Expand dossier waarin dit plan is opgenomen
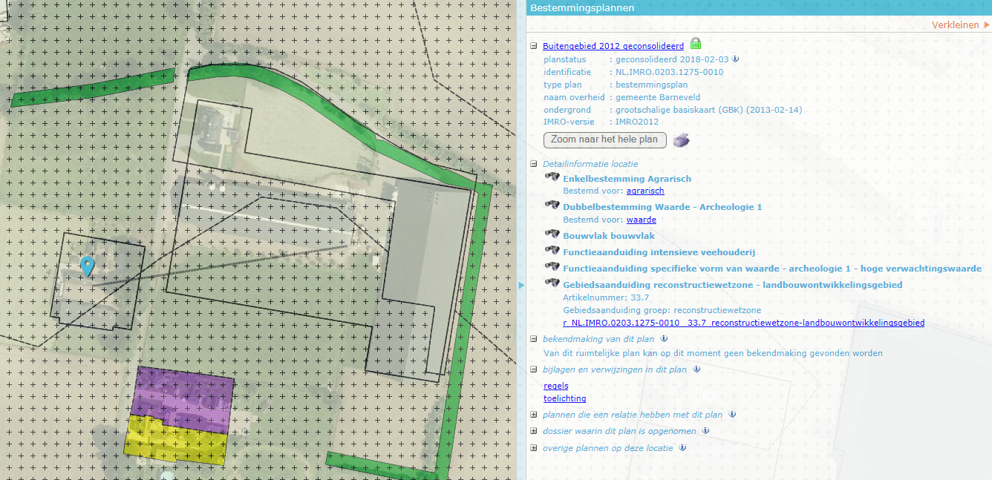Viewport: 992px width, 480px height. tap(534, 431)
